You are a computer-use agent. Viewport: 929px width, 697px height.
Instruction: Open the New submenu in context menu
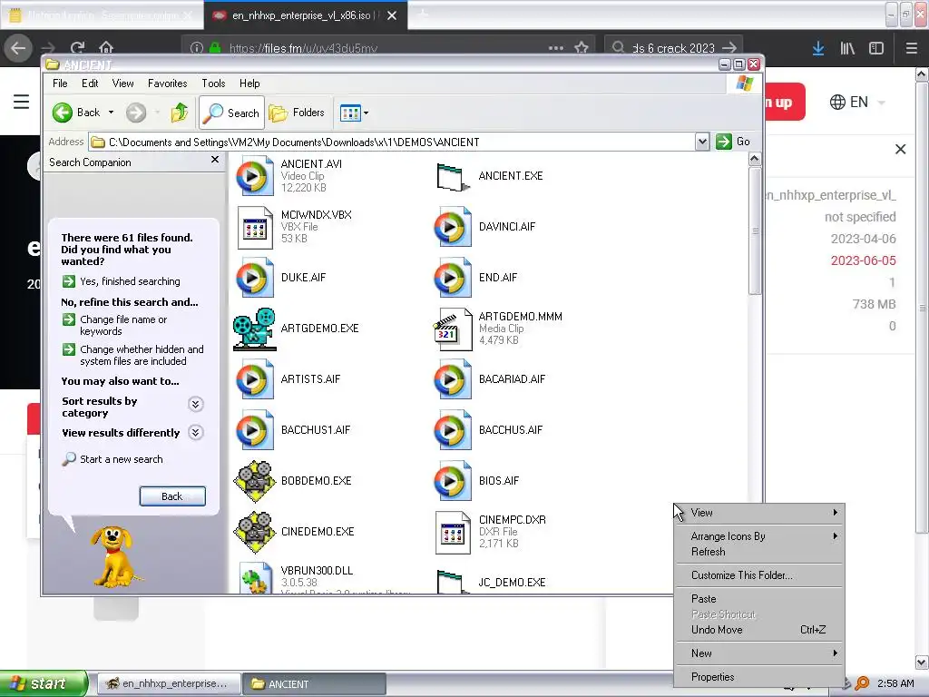[759, 653]
